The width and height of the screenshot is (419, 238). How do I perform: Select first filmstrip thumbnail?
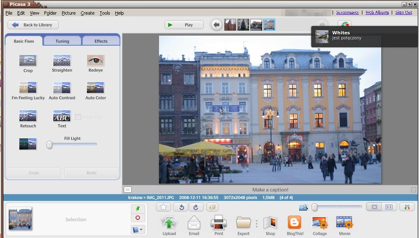(230, 25)
